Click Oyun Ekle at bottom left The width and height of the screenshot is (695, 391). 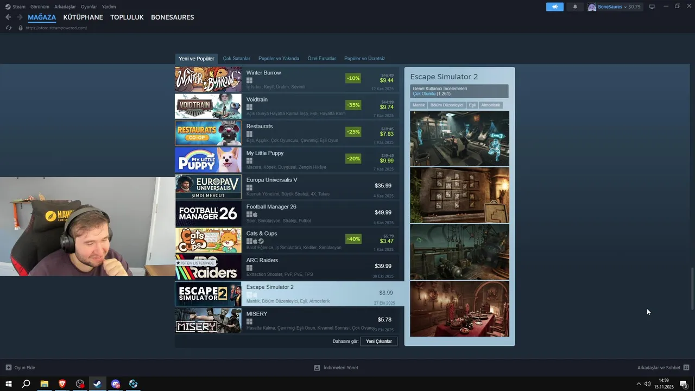click(20, 368)
